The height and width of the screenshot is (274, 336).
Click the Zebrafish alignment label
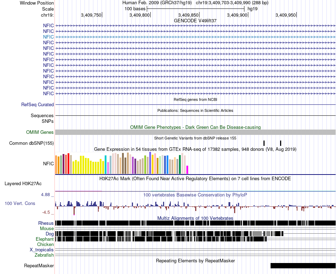click(44, 255)
